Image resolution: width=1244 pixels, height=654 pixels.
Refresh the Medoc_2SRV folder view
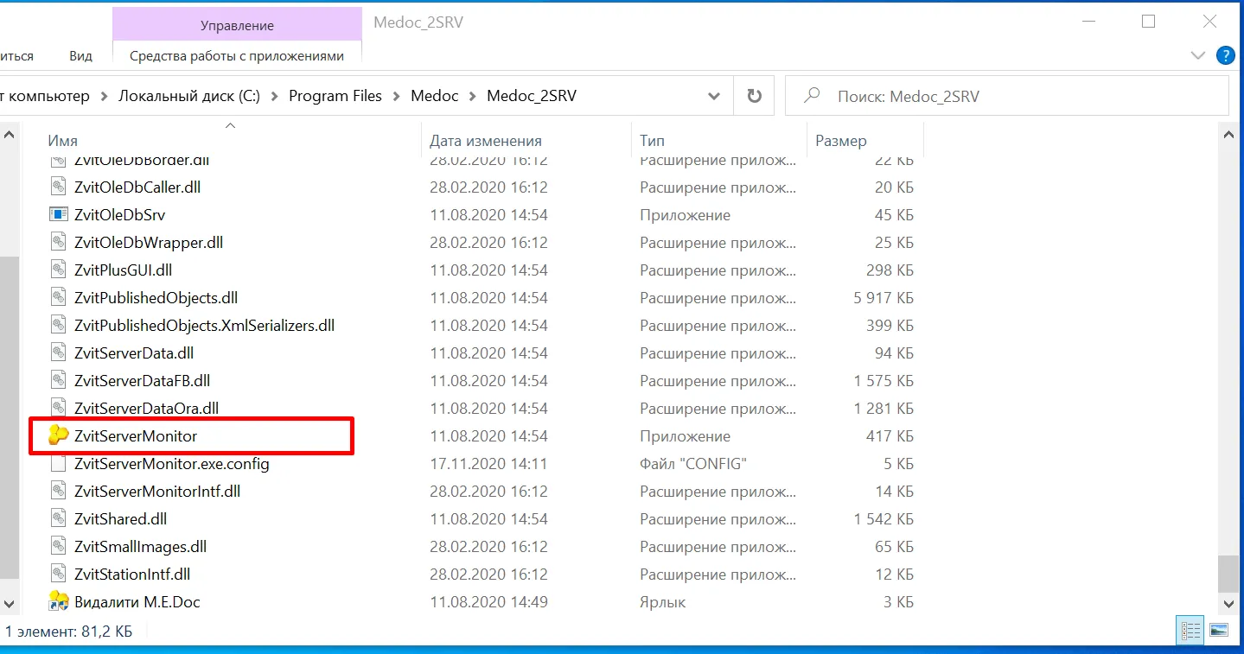point(754,96)
